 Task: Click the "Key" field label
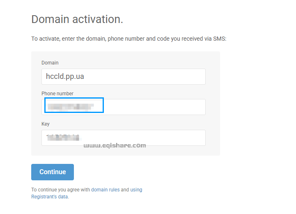click(46, 124)
